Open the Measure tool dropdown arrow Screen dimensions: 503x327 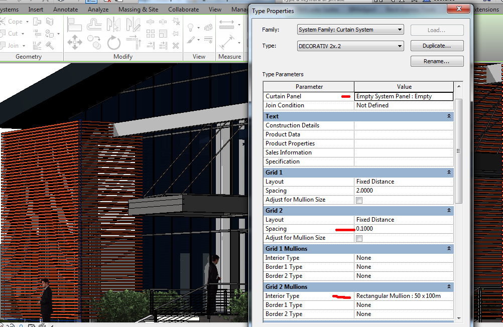[239, 25]
